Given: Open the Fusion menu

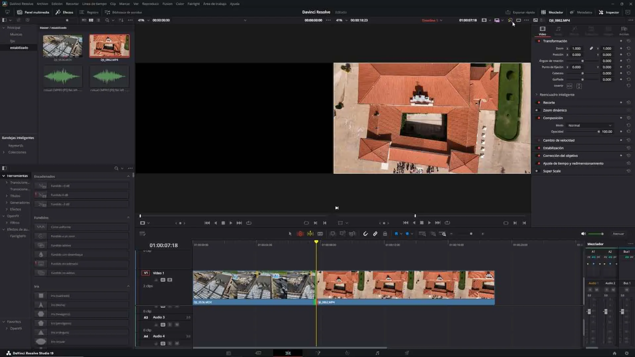Looking at the screenshot, I should tap(167, 4).
